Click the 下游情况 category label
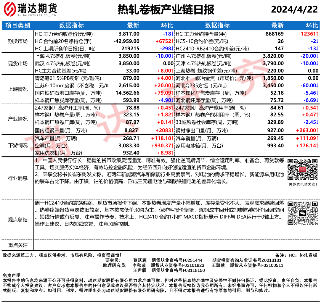Image resolution: width=321 pixels, height=303 pixels. (x=18, y=145)
